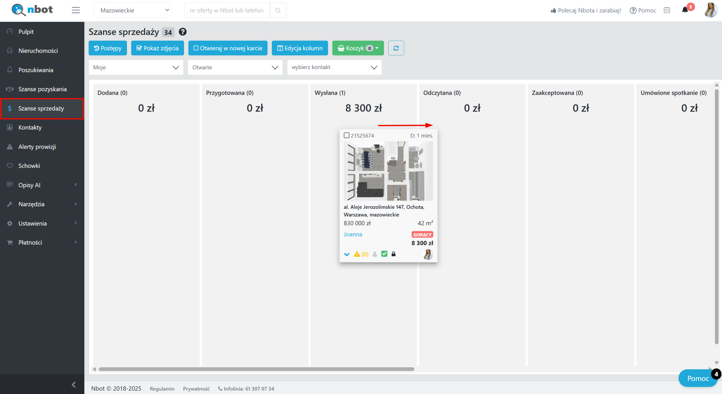Open the calendar icon in header
The width and height of the screenshot is (722, 394).
[x=667, y=10]
